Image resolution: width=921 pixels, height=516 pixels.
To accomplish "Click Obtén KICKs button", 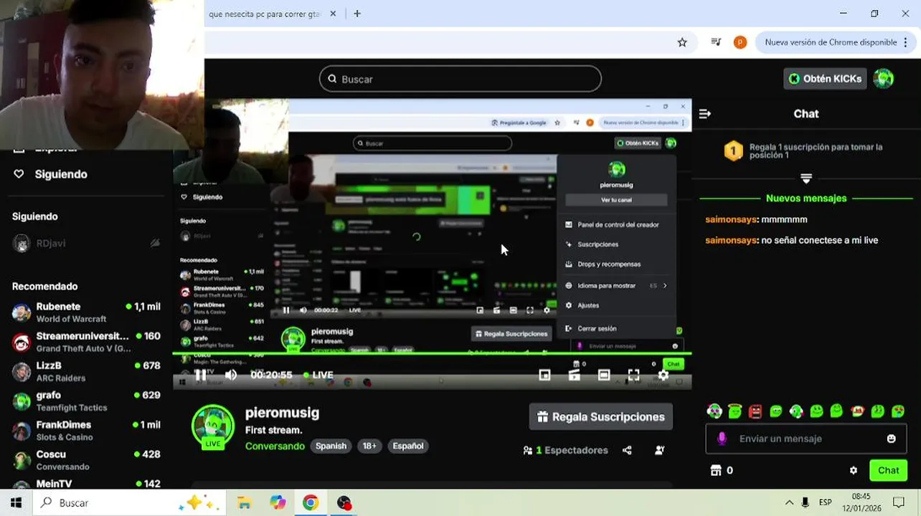I will point(825,79).
